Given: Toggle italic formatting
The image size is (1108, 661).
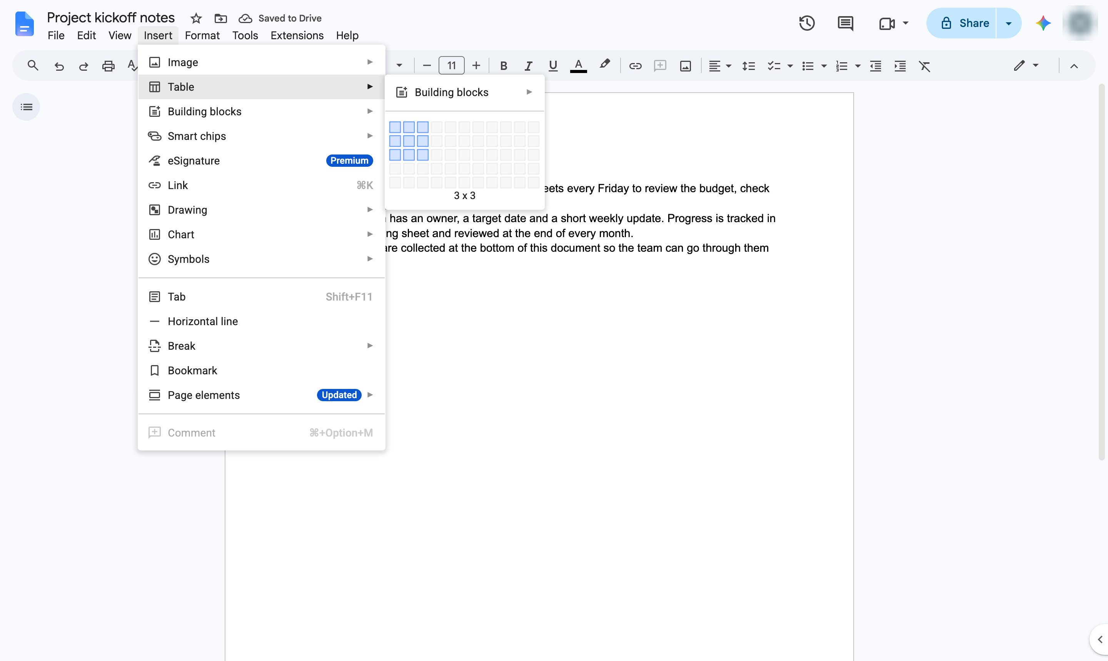Looking at the screenshot, I should coord(528,66).
